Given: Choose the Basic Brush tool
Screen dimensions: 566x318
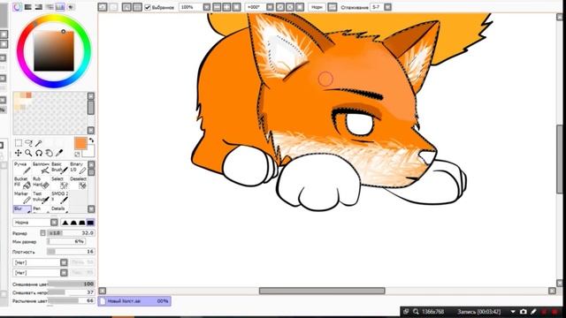Looking at the screenshot, I should [59, 167].
